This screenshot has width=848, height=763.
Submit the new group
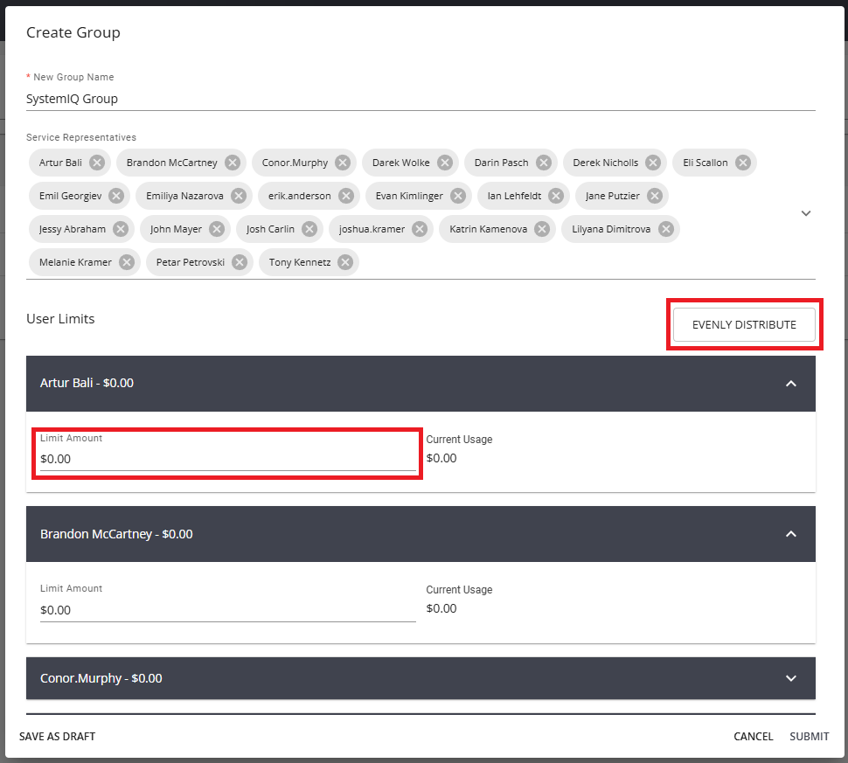[809, 737]
